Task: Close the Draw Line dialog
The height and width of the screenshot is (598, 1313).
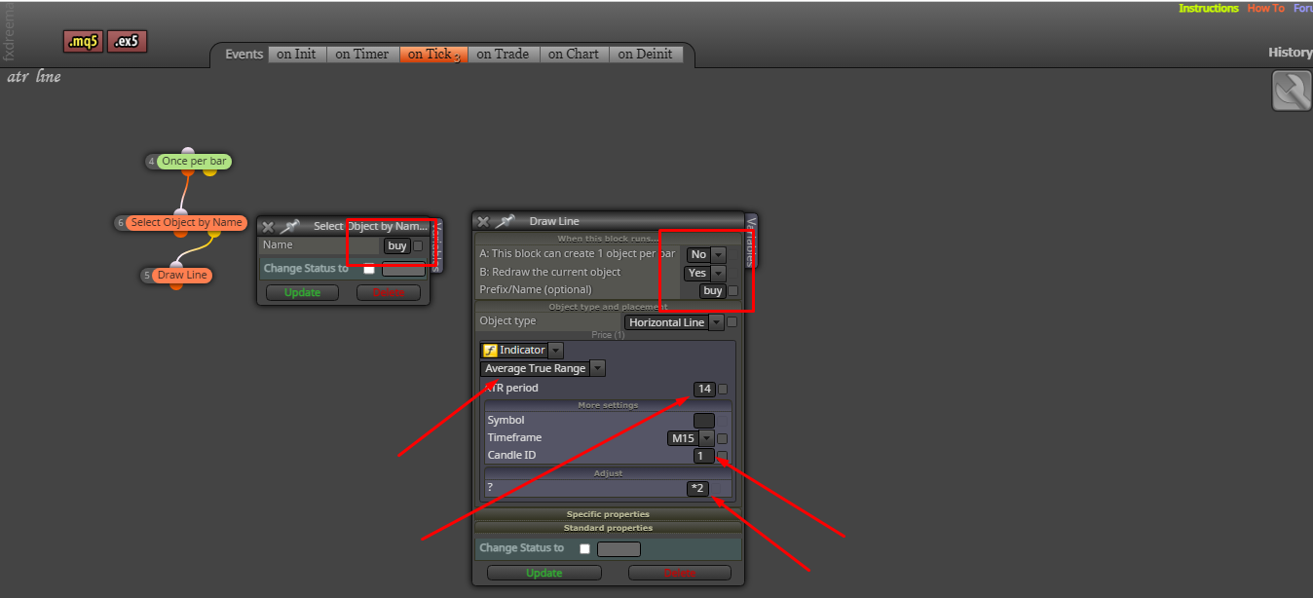Action: click(x=483, y=221)
